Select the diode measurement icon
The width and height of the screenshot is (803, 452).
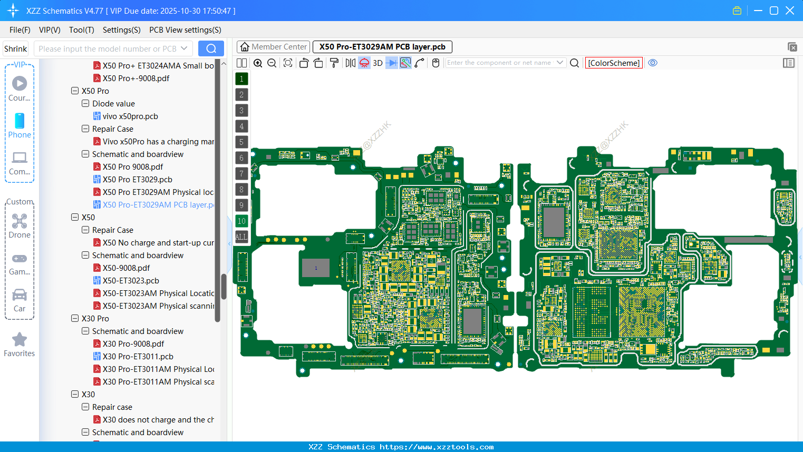[x=392, y=63]
